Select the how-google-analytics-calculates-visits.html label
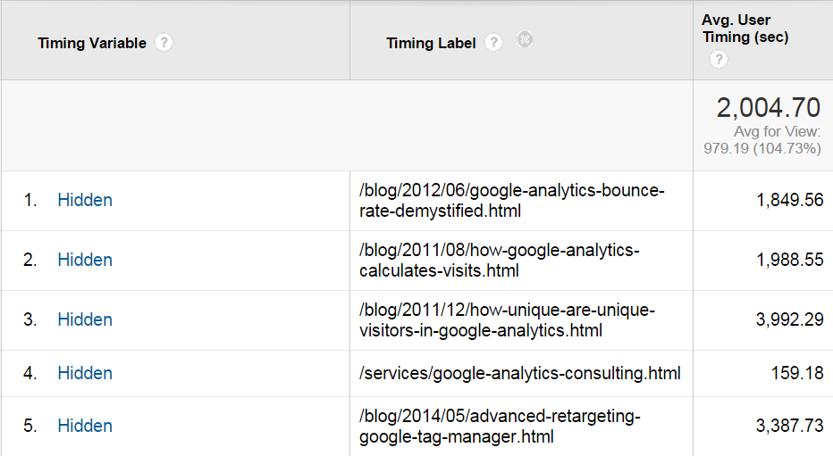Screen dimensions: 833x456 pos(500,261)
